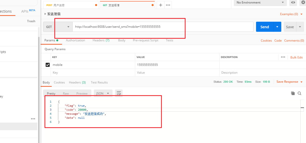Image resolution: width=306 pixels, height=143 pixels.
Task: Click the 155555555555 value cell
Action: pyautogui.click(x=177, y=65)
